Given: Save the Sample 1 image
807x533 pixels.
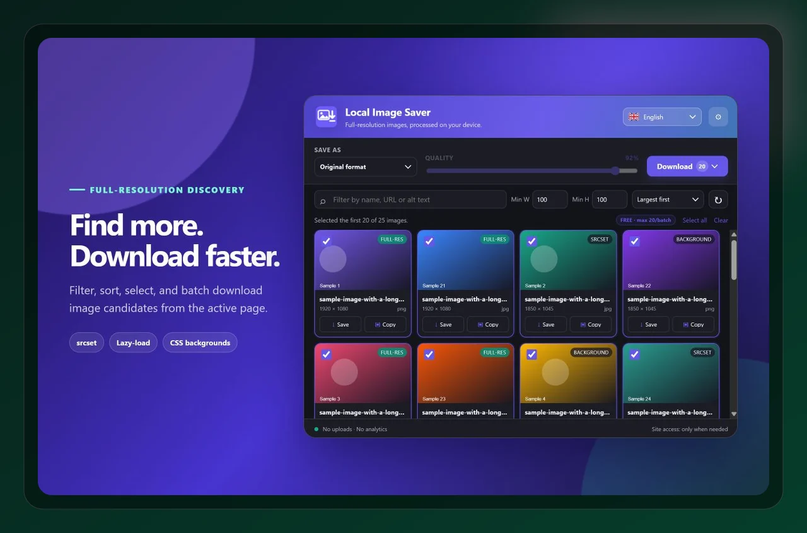Looking at the screenshot, I should 340,324.
